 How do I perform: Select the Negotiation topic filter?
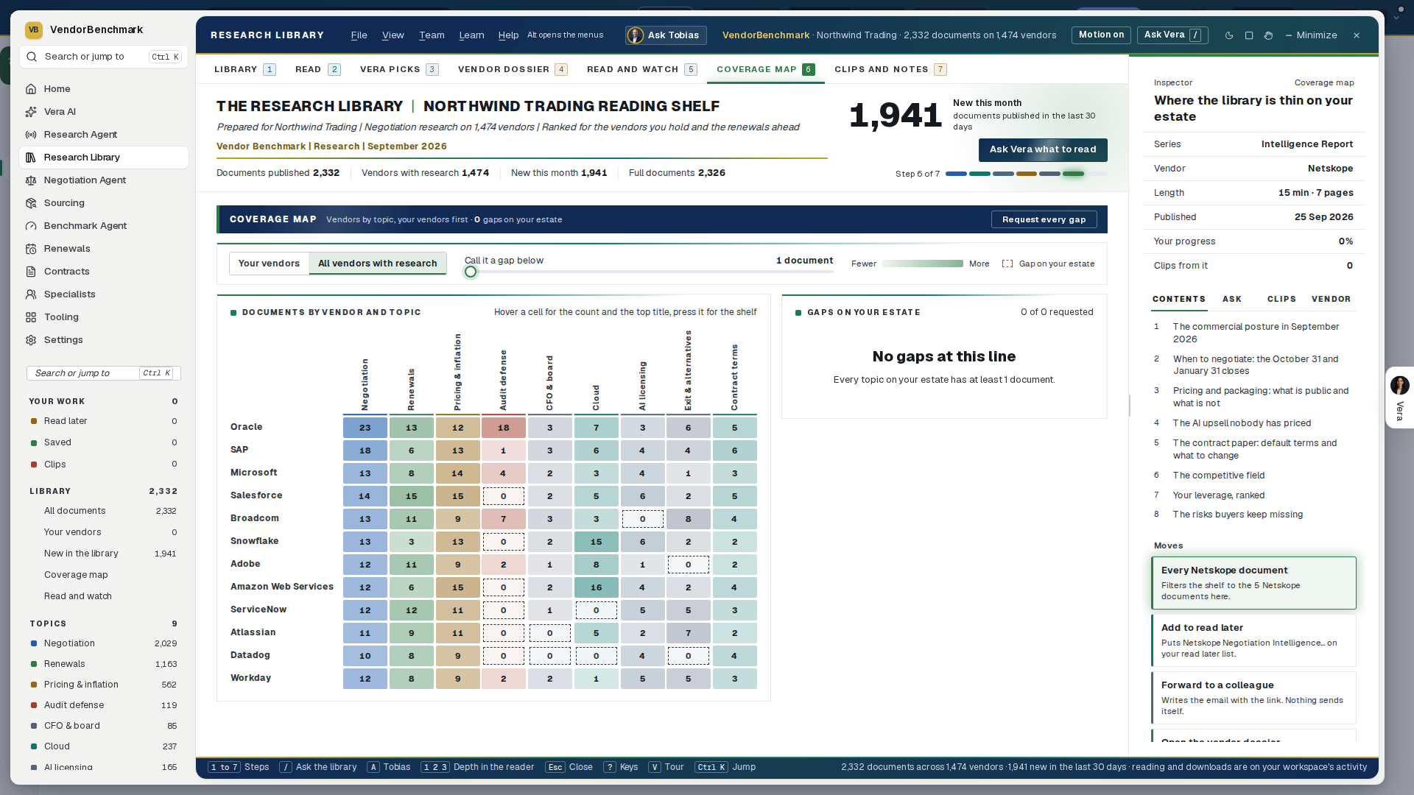103,643
